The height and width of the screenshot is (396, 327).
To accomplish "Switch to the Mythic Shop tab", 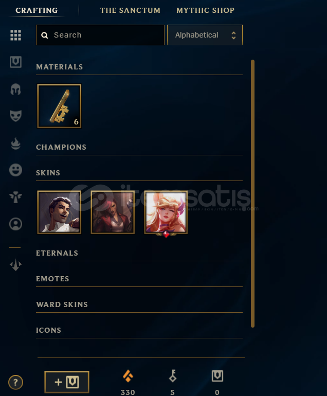I will pyautogui.click(x=205, y=10).
